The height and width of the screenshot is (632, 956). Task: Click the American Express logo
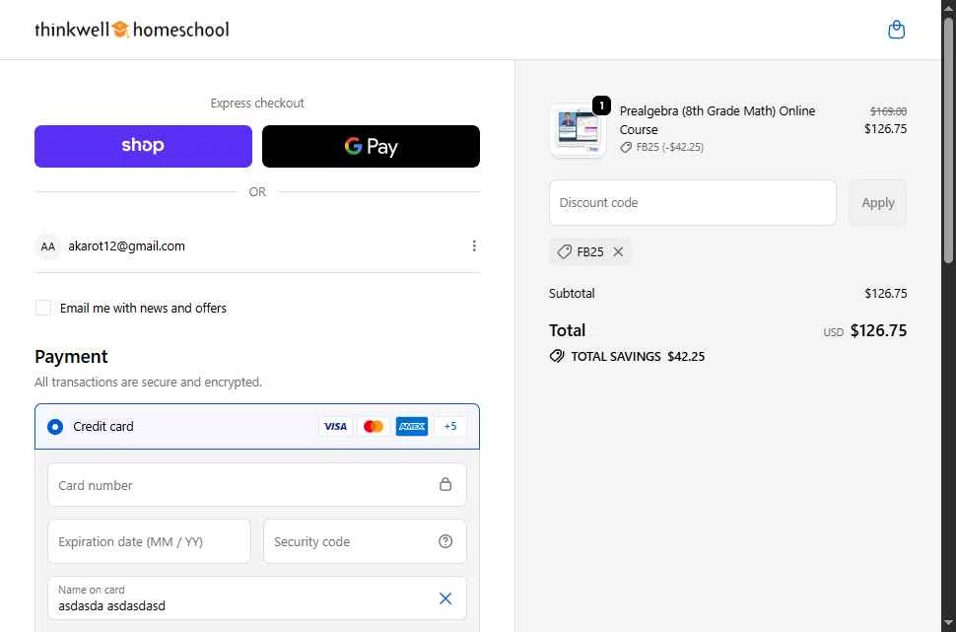(412, 426)
